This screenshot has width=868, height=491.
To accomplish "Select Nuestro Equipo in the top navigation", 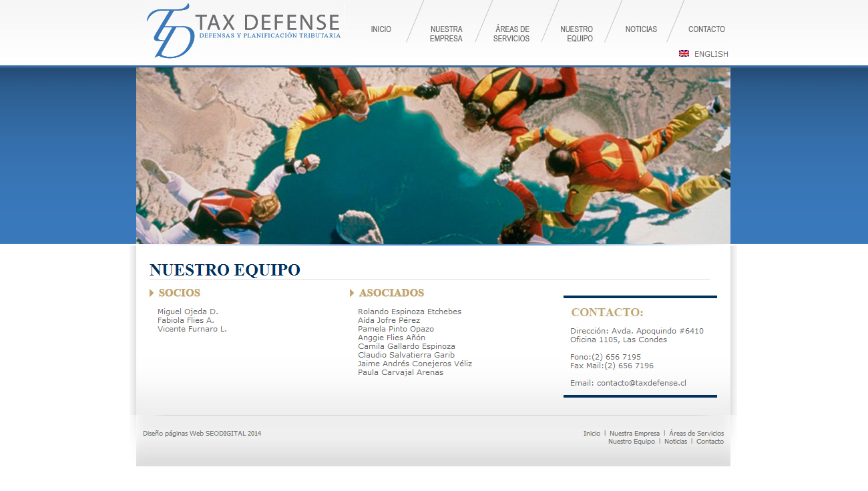I will (x=576, y=34).
